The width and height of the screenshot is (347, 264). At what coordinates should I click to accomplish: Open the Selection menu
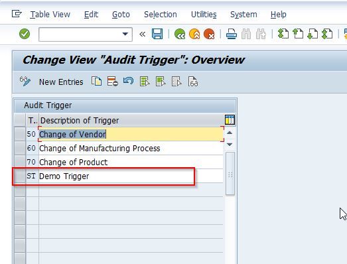click(161, 15)
